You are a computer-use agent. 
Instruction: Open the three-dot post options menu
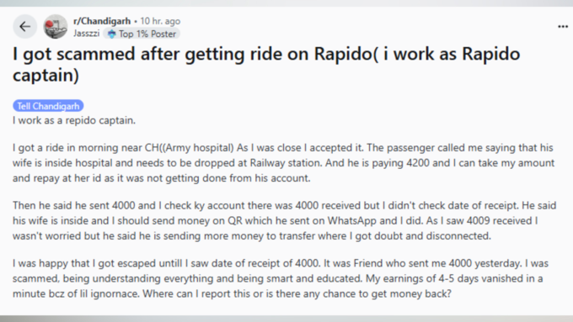(x=563, y=27)
